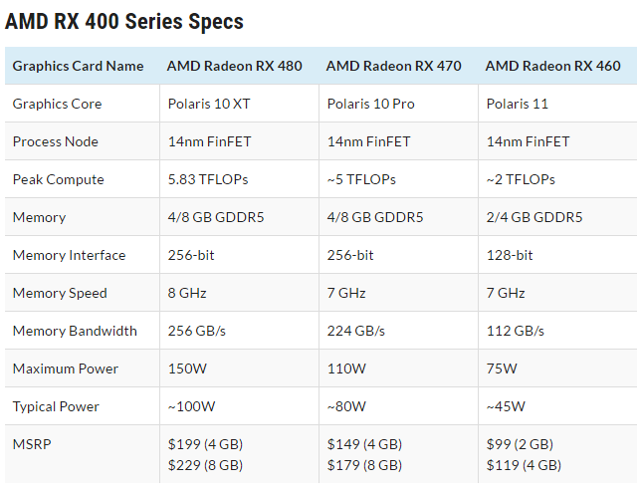Click the MSRP row label
This screenshot has width=640, height=492.
pos(31,444)
